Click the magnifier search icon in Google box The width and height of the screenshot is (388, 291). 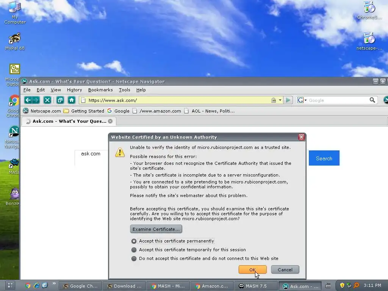click(x=372, y=100)
